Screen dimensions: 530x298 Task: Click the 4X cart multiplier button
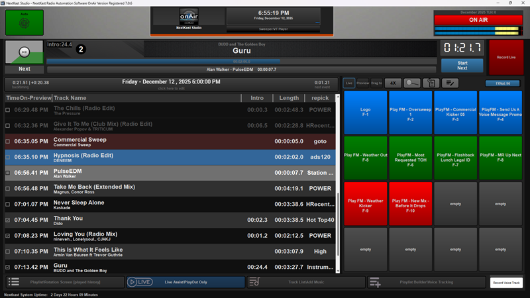(x=393, y=83)
